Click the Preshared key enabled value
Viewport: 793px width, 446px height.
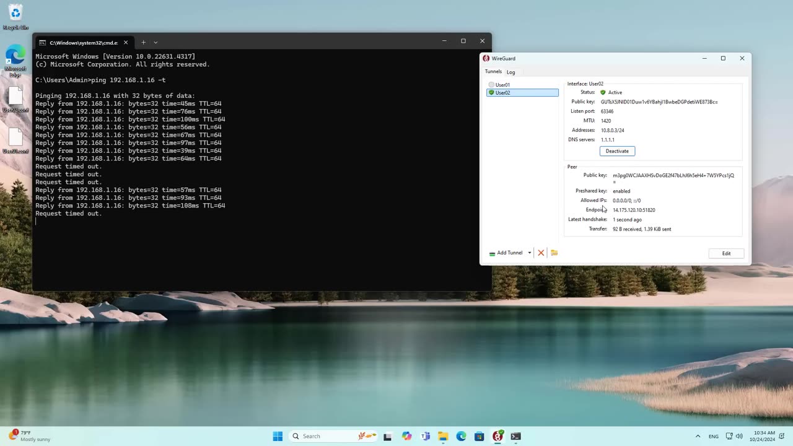[621, 191]
